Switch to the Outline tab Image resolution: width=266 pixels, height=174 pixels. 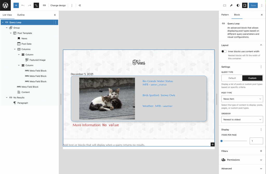point(21,15)
